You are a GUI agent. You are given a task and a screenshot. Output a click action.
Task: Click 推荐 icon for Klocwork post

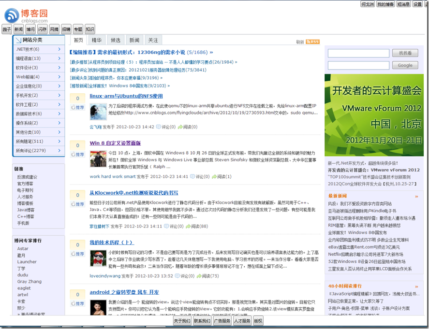coord(73,204)
